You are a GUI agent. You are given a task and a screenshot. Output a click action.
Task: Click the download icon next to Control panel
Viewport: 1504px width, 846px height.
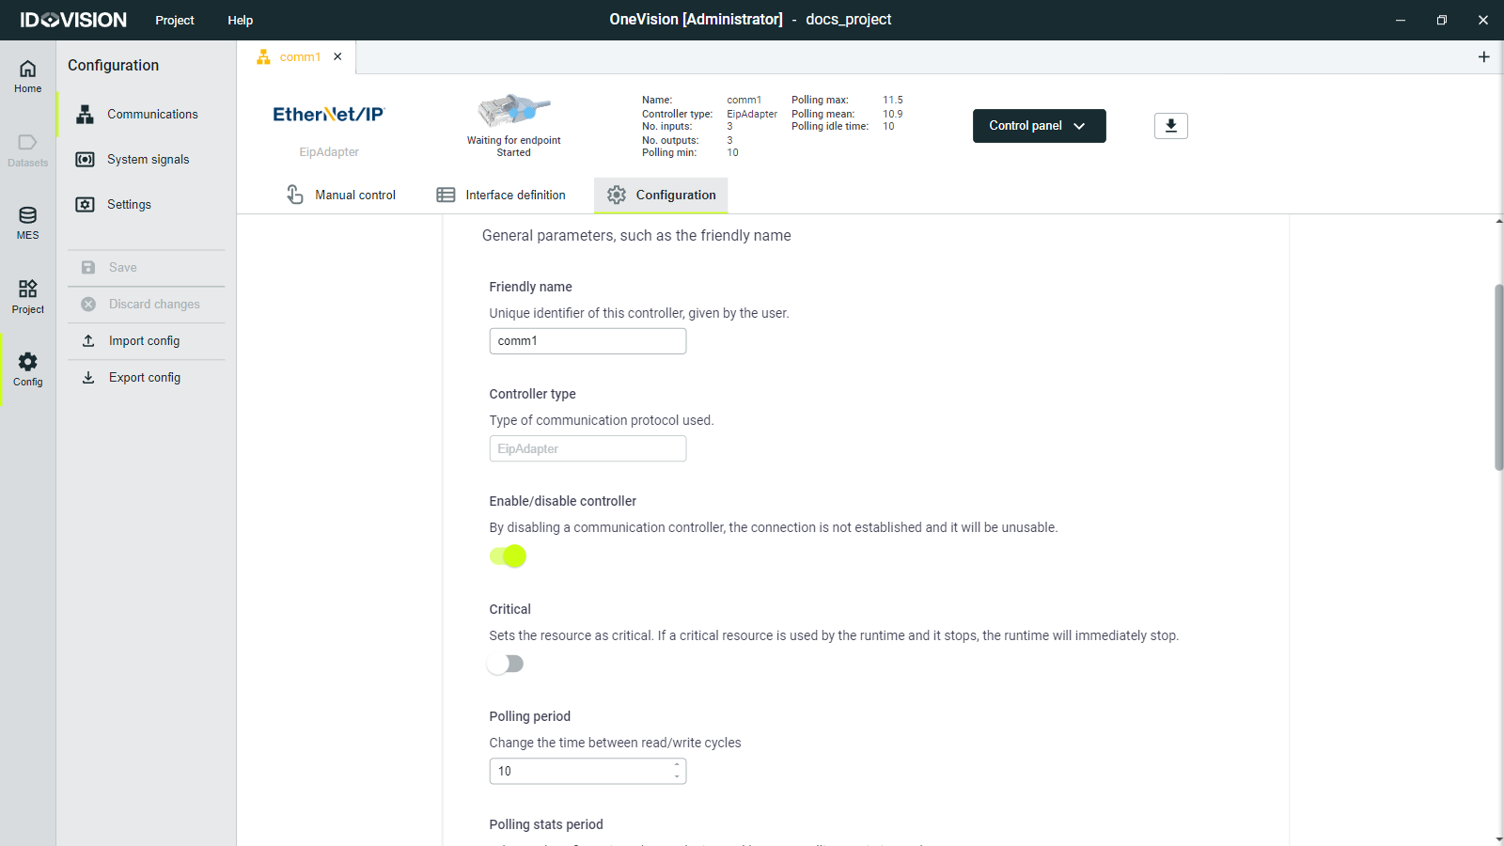pos(1170,125)
